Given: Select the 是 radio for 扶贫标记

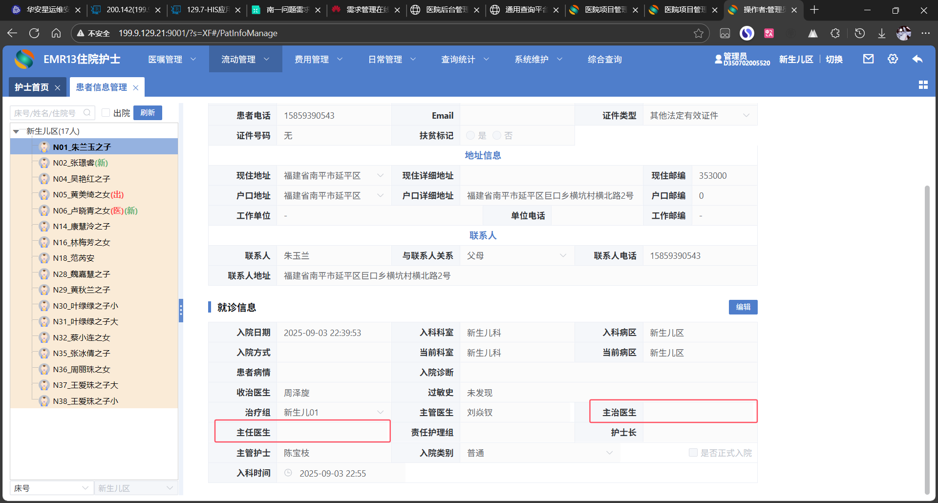Looking at the screenshot, I should coord(470,135).
